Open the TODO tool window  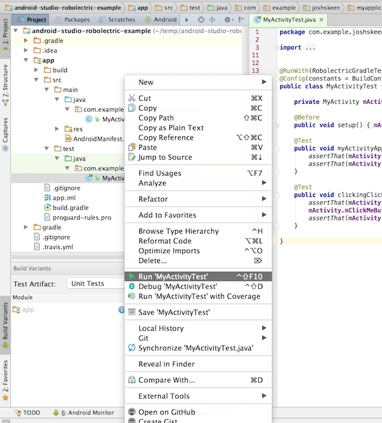pyautogui.click(x=27, y=412)
